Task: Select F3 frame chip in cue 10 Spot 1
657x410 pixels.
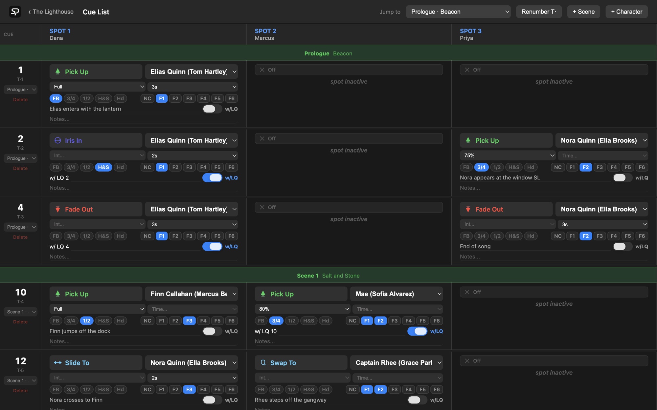Action: pyautogui.click(x=189, y=321)
